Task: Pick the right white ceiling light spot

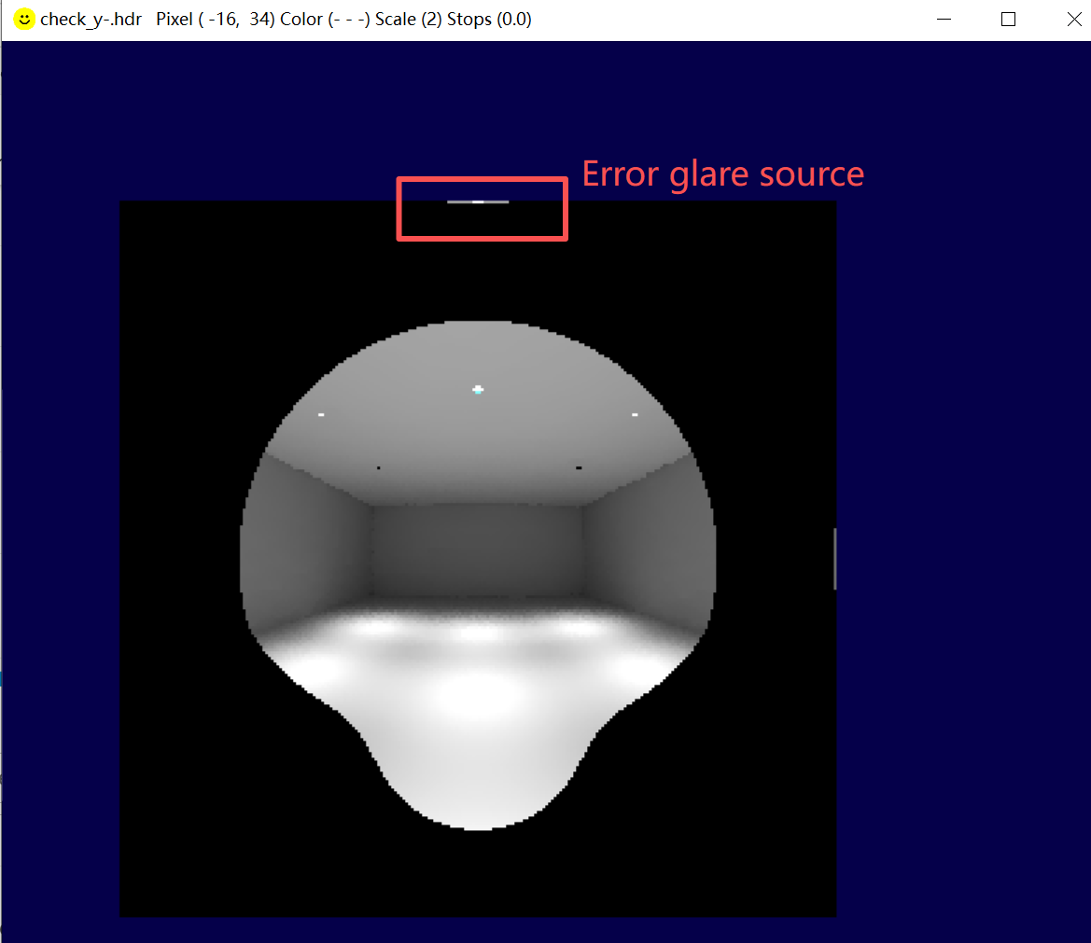Action: (635, 414)
